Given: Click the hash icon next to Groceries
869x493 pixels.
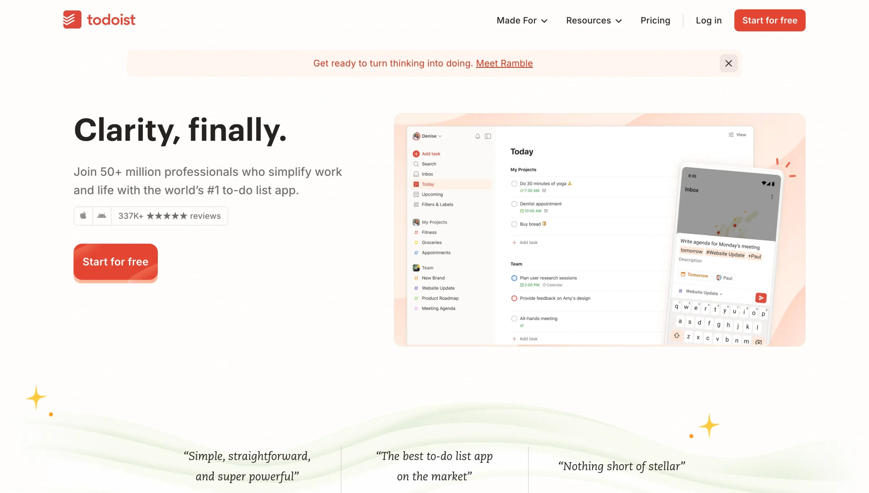Looking at the screenshot, I should click(416, 243).
